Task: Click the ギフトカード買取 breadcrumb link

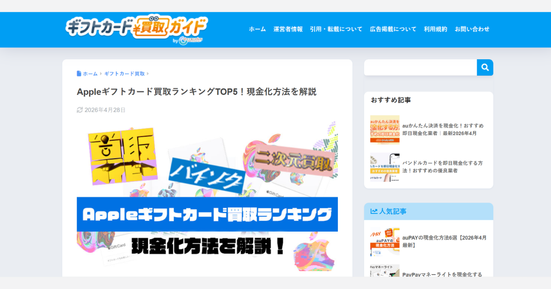Action: (x=124, y=74)
